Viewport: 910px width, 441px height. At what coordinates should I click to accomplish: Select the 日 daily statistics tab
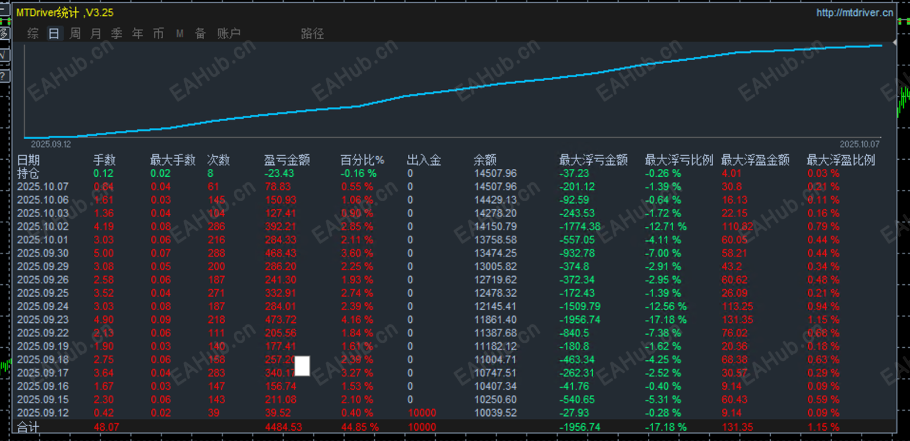[x=54, y=34]
